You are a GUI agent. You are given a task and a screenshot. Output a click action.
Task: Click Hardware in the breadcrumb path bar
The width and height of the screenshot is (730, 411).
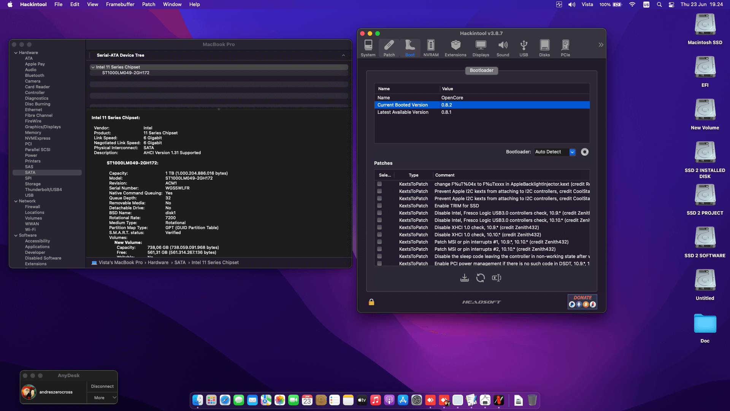158,263
